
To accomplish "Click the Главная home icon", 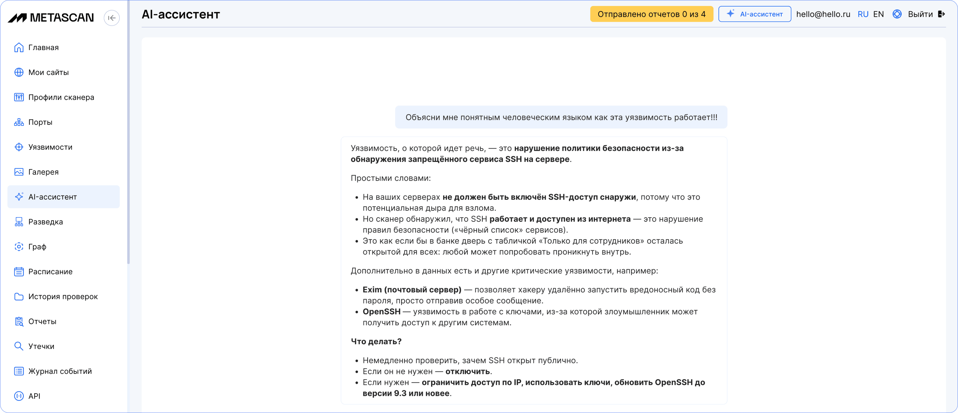I will 19,48.
